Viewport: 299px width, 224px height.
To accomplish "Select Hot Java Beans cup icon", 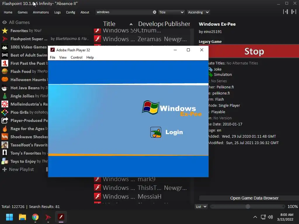I will click(x=5, y=88).
